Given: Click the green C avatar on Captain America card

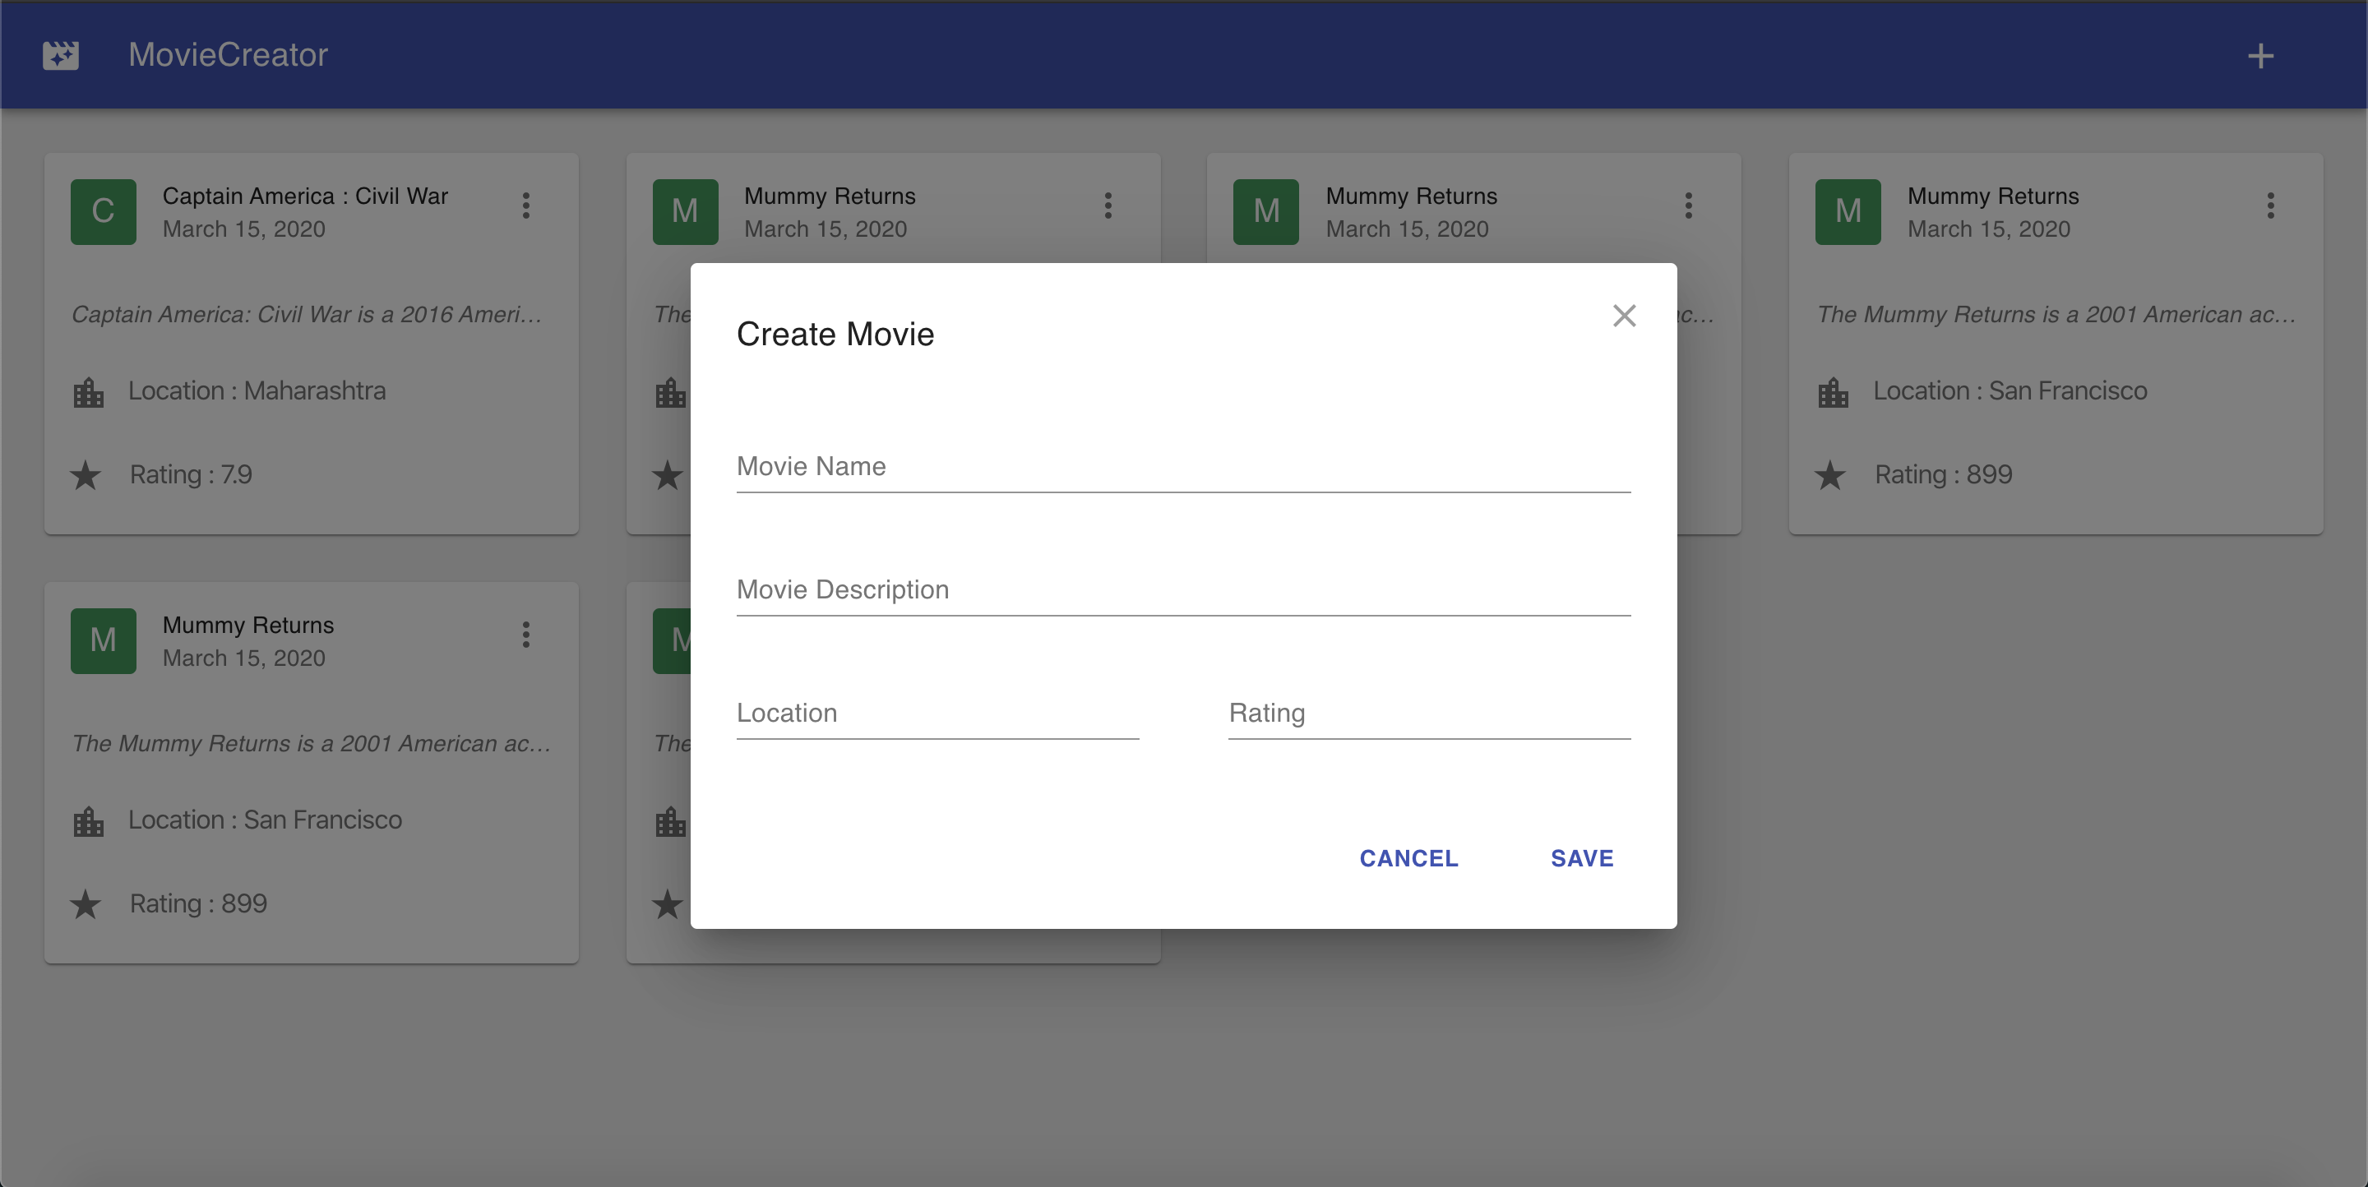Looking at the screenshot, I should 103,211.
